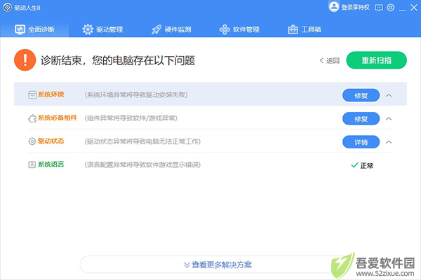Click the 组件异常将导致软件/游戏异常 description
Screen dimensions: 421x280
click(x=131, y=118)
